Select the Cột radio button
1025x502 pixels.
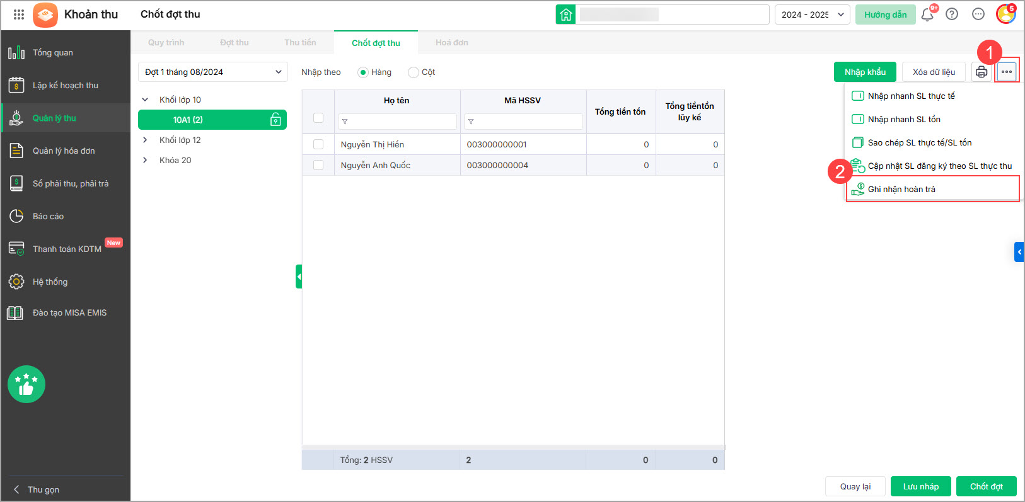[x=414, y=72]
